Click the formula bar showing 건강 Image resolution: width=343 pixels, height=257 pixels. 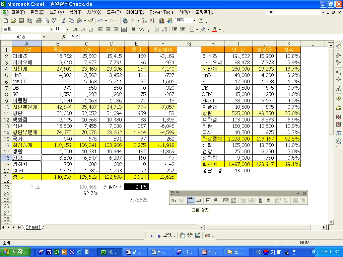(x=197, y=37)
